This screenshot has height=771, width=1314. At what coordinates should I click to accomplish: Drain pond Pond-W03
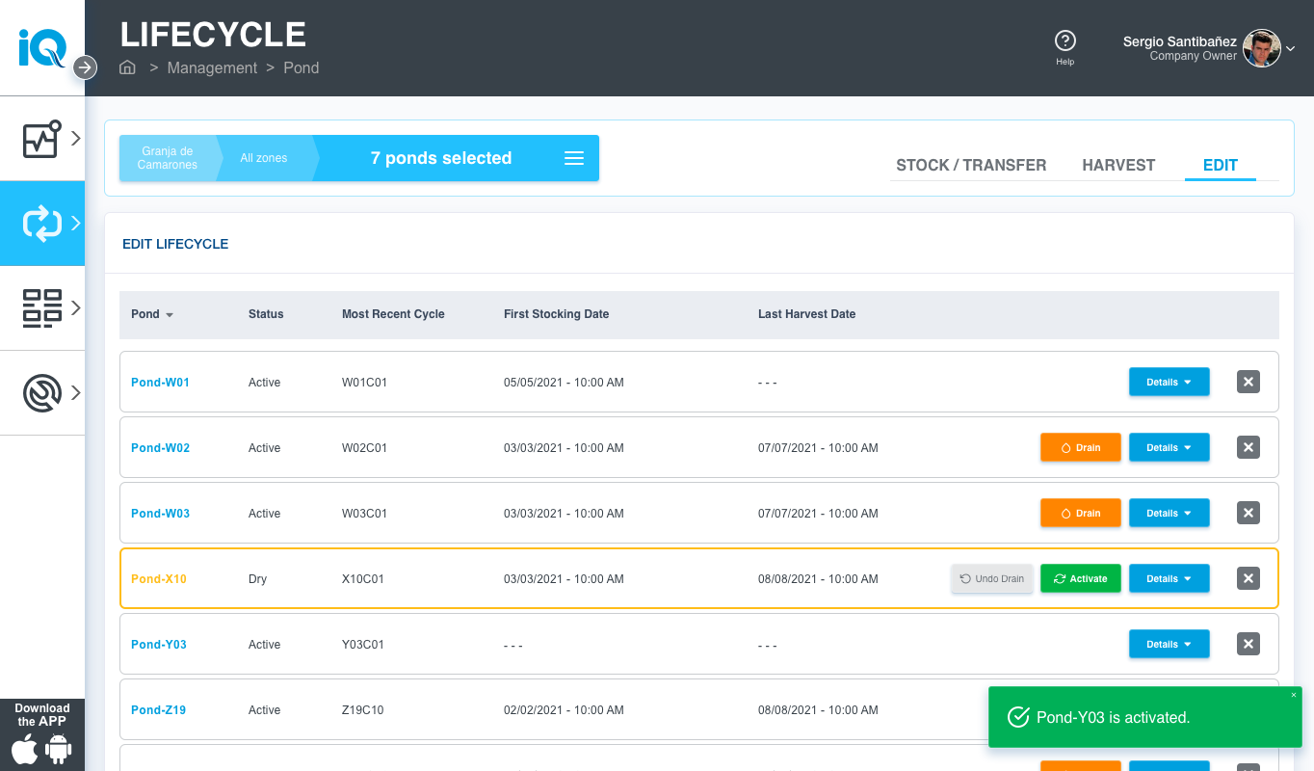(x=1080, y=514)
